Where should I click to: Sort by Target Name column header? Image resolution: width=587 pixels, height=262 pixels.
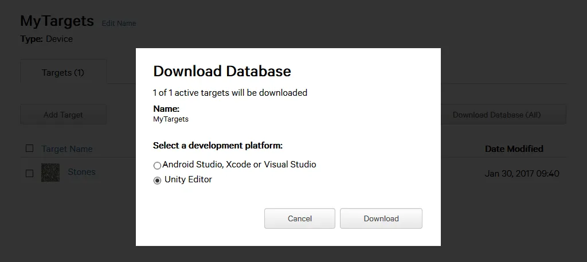tap(67, 149)
